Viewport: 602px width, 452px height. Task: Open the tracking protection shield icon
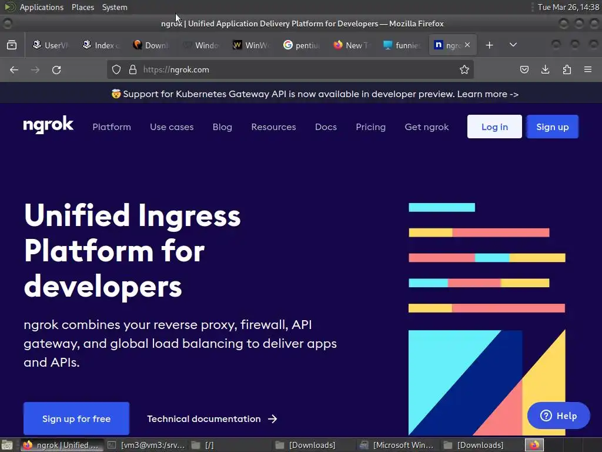coord(116,69)
